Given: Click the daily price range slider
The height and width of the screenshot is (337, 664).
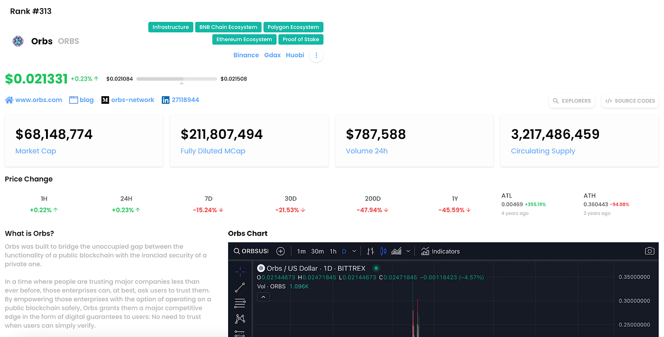Looking at the screenshot, I should pyautogui.click(x=176, y=79).
